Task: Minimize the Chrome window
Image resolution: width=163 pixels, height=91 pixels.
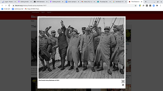Action: click(154, 2)
